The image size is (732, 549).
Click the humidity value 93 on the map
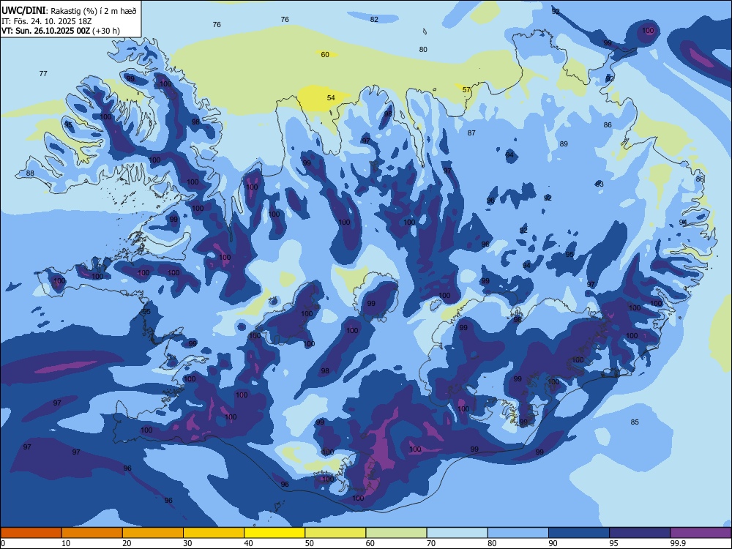click(x=600, y=184)
